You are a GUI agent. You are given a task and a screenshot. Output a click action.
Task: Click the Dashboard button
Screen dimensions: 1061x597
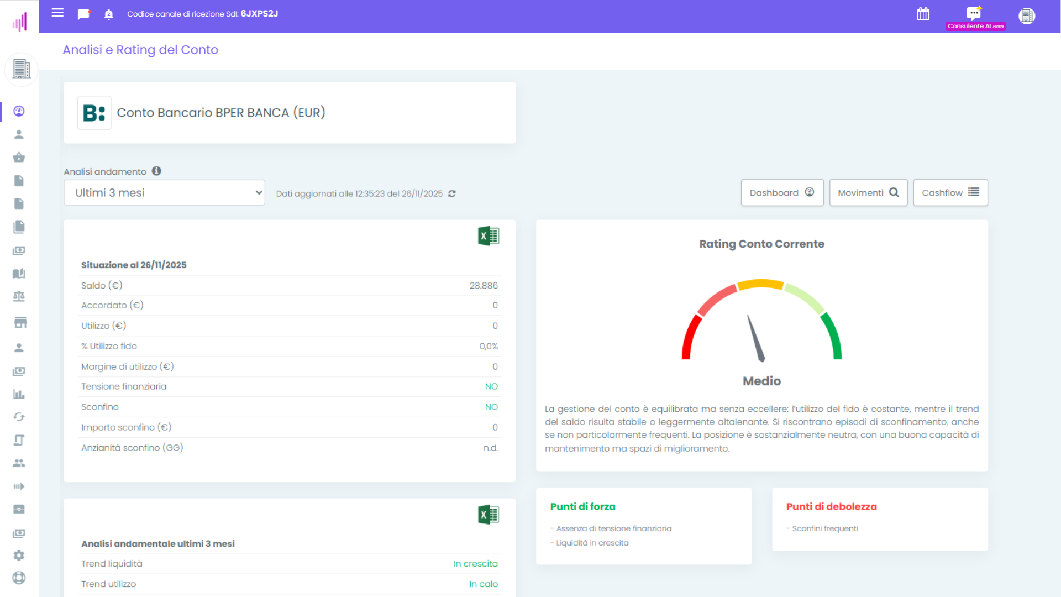tap(782, 192)
